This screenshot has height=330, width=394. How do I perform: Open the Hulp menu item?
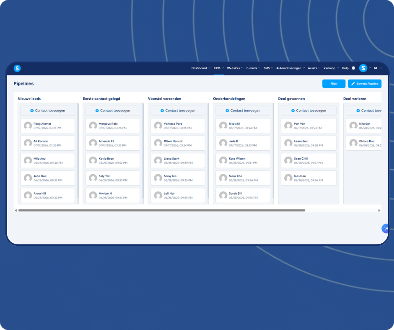(x=345, y=68)
